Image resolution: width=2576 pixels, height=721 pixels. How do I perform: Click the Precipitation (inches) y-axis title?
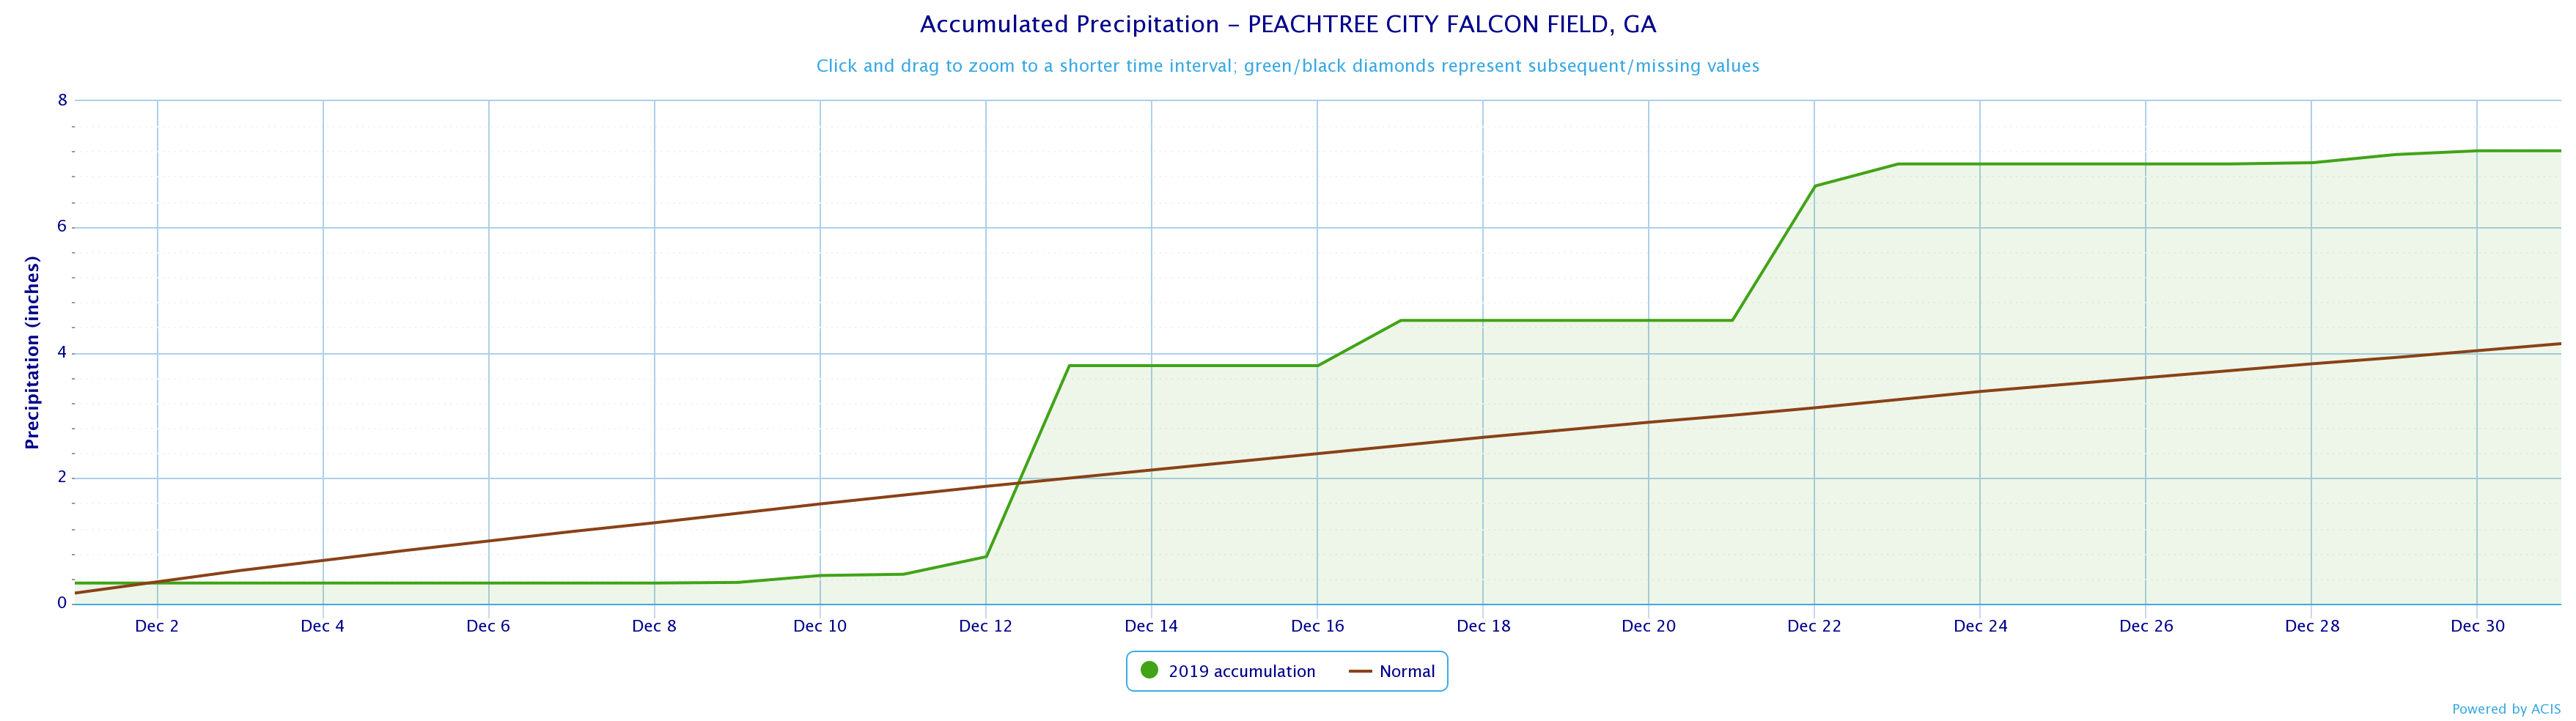(32, 352)
